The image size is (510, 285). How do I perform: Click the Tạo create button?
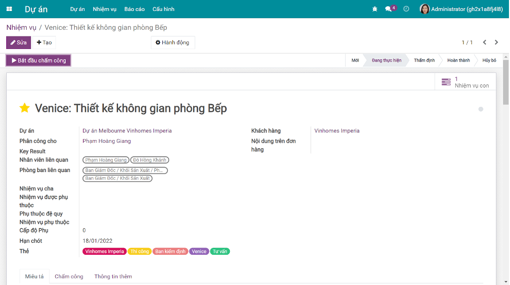pos(44,43)
